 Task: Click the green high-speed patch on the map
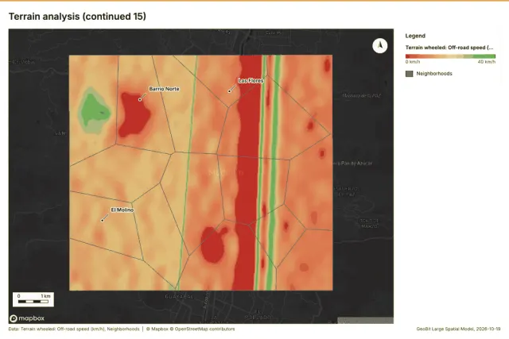tap(94, 110)
